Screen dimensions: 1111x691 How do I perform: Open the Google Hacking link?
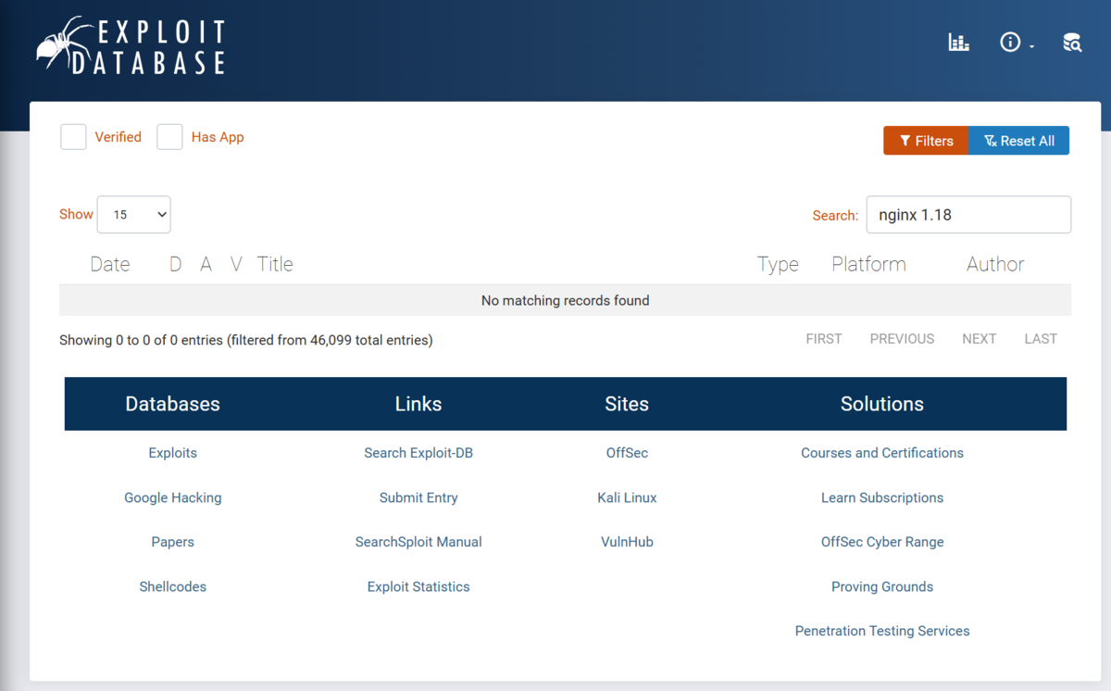pos(172,497)
